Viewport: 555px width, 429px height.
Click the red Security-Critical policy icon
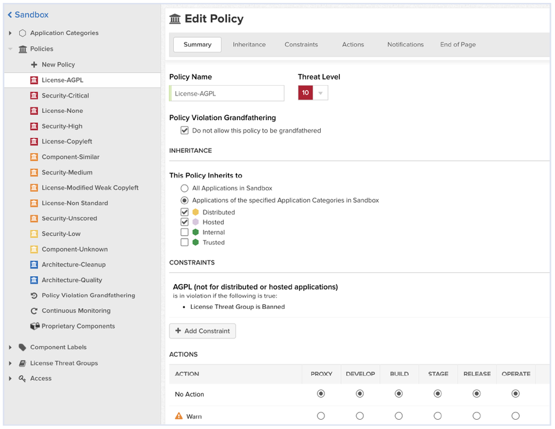[34, 96]
